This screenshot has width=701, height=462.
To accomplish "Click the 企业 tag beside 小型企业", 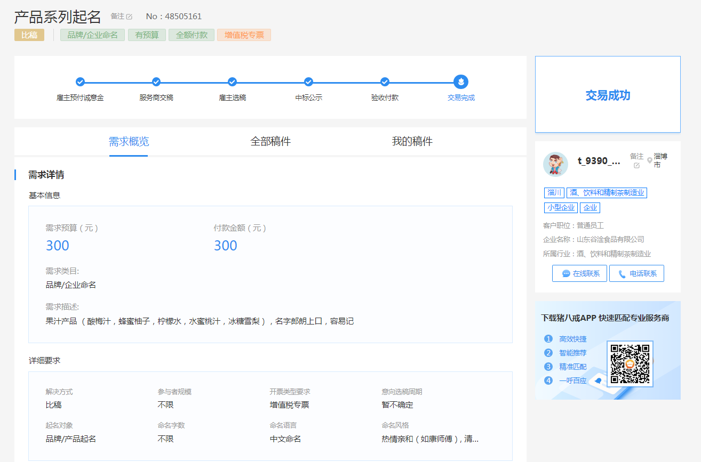I will pos(590,208).
